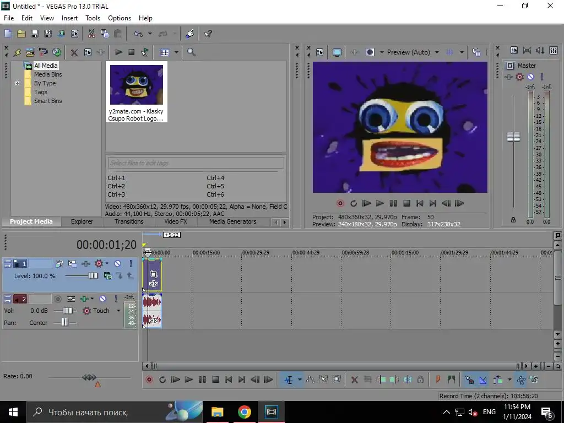564x423 pixels.
Task: Click the Cut scissors icon in toolbar
Action: click(x=91, y=34)
